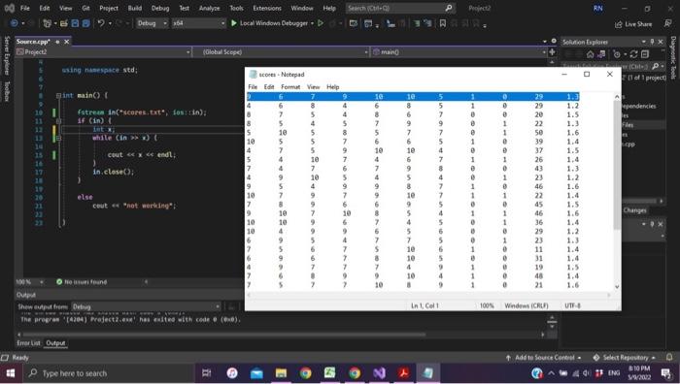The image size is (680, 384).
Task: Open the document tab settings gear icon
Action: pos(554,41)
